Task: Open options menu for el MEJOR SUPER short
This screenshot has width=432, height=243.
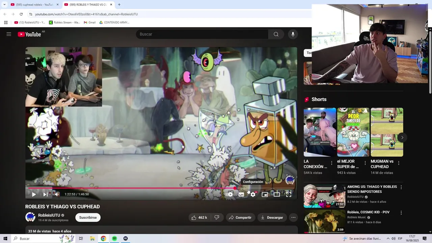Action: click(x=365, y=163)
